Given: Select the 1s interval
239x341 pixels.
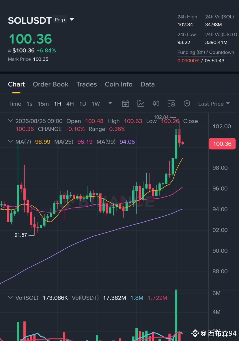Looking at the screenshot, I should (29, 104).
